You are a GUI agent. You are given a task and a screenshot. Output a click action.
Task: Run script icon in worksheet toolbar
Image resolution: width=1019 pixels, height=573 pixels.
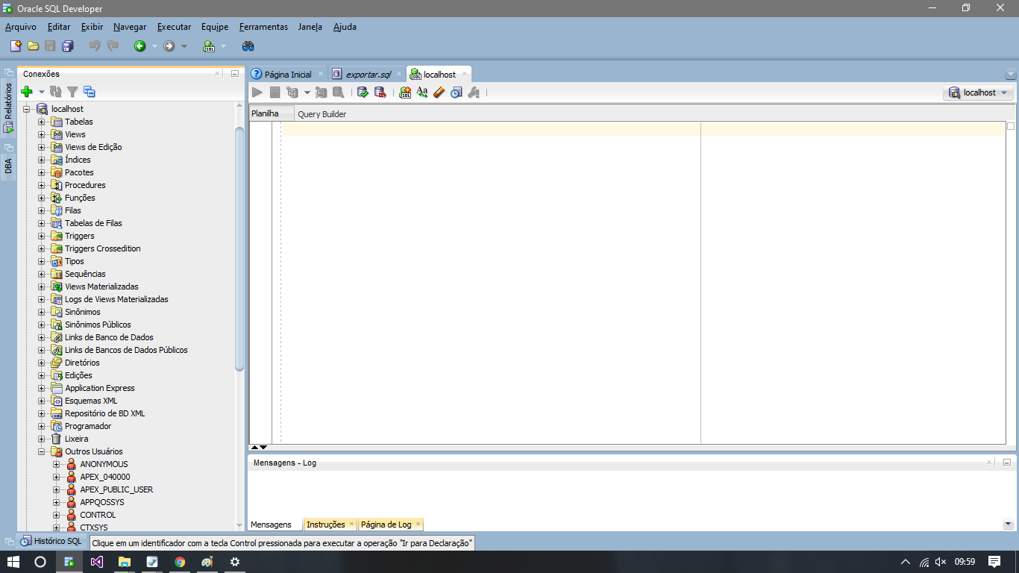coord(275,93)
